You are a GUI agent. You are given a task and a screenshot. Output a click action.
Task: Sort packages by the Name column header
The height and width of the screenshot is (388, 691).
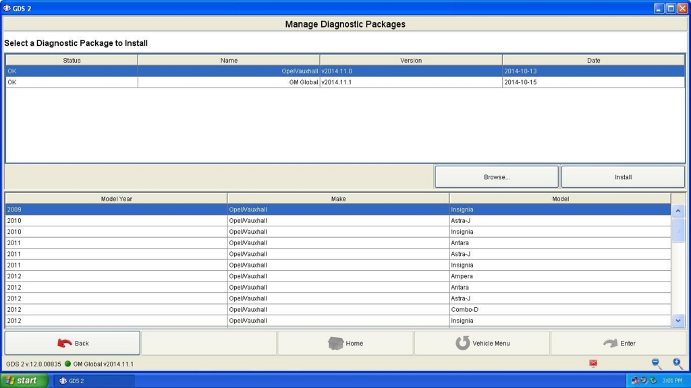pos(229,60)
